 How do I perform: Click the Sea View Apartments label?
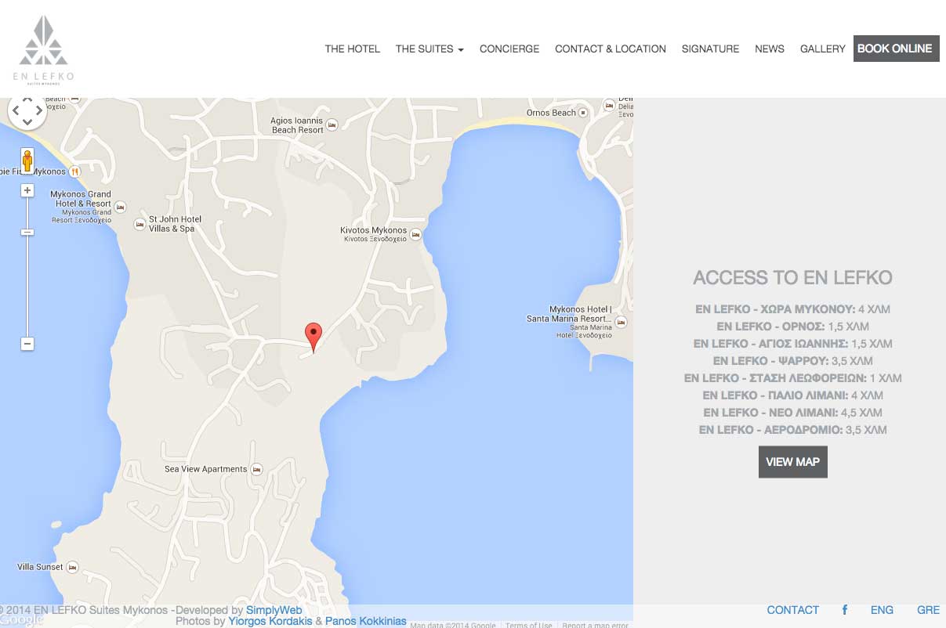point(205,469)
